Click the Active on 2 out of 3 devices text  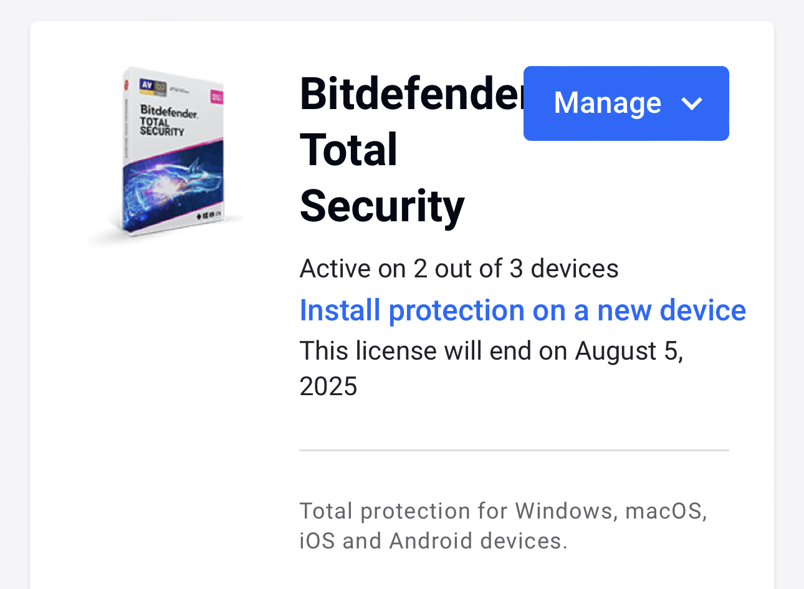[x=459, y=269]
